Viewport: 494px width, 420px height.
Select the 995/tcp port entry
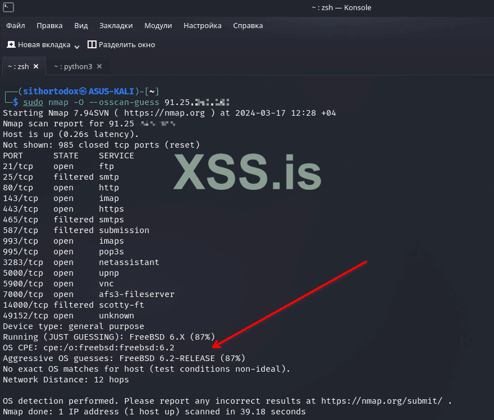point(20,252)
